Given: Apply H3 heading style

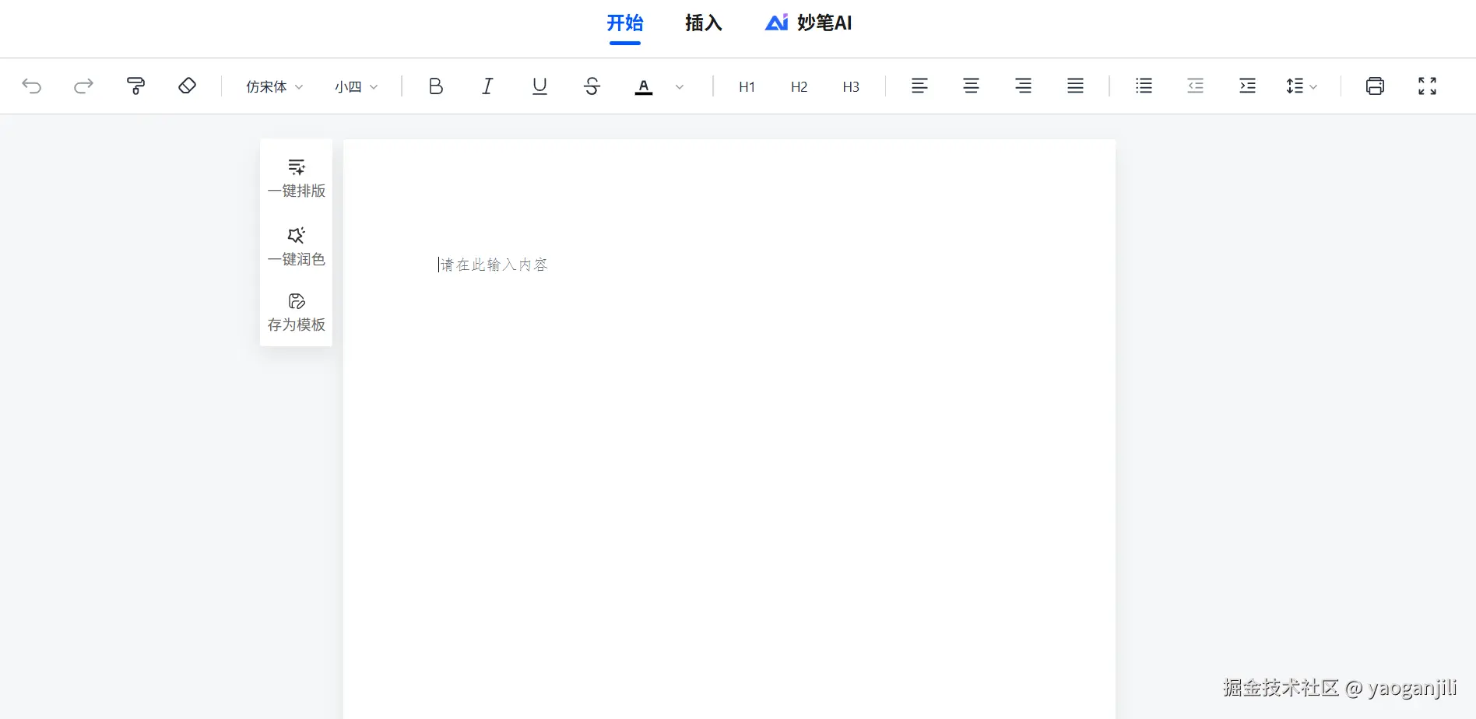Looking at the screenshot, I should click(851, 86).
